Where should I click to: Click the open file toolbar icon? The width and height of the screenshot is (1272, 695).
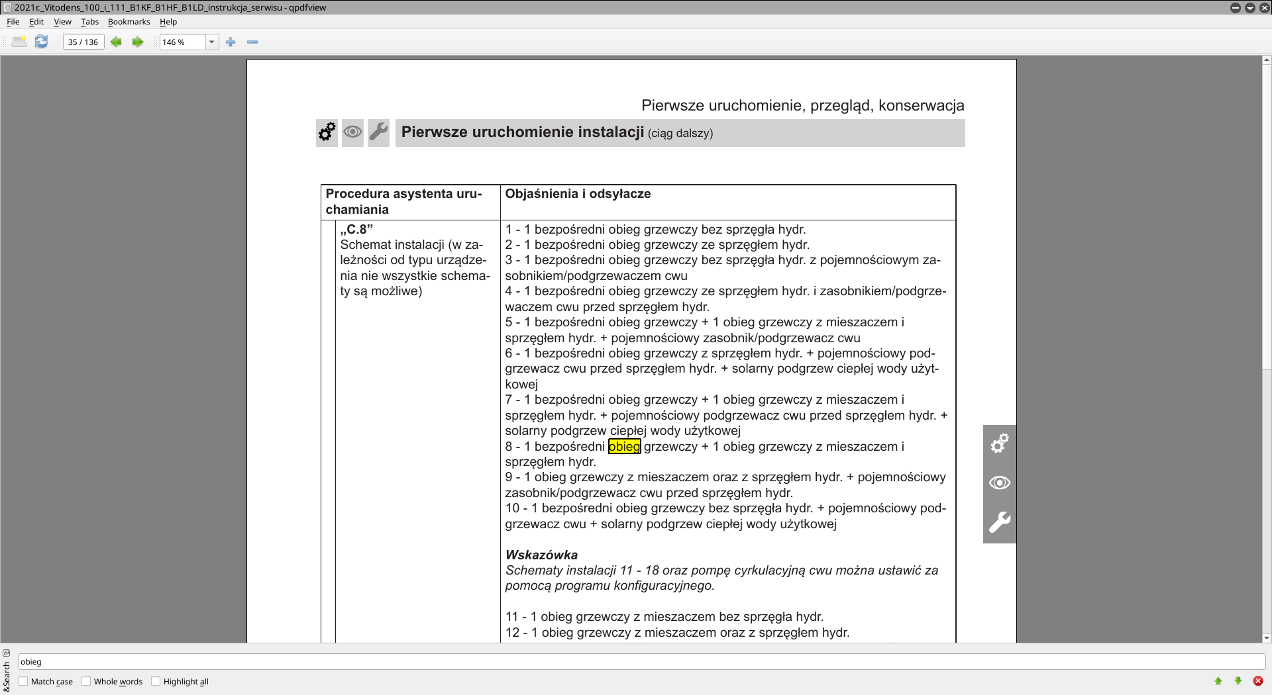coord(19,42)
